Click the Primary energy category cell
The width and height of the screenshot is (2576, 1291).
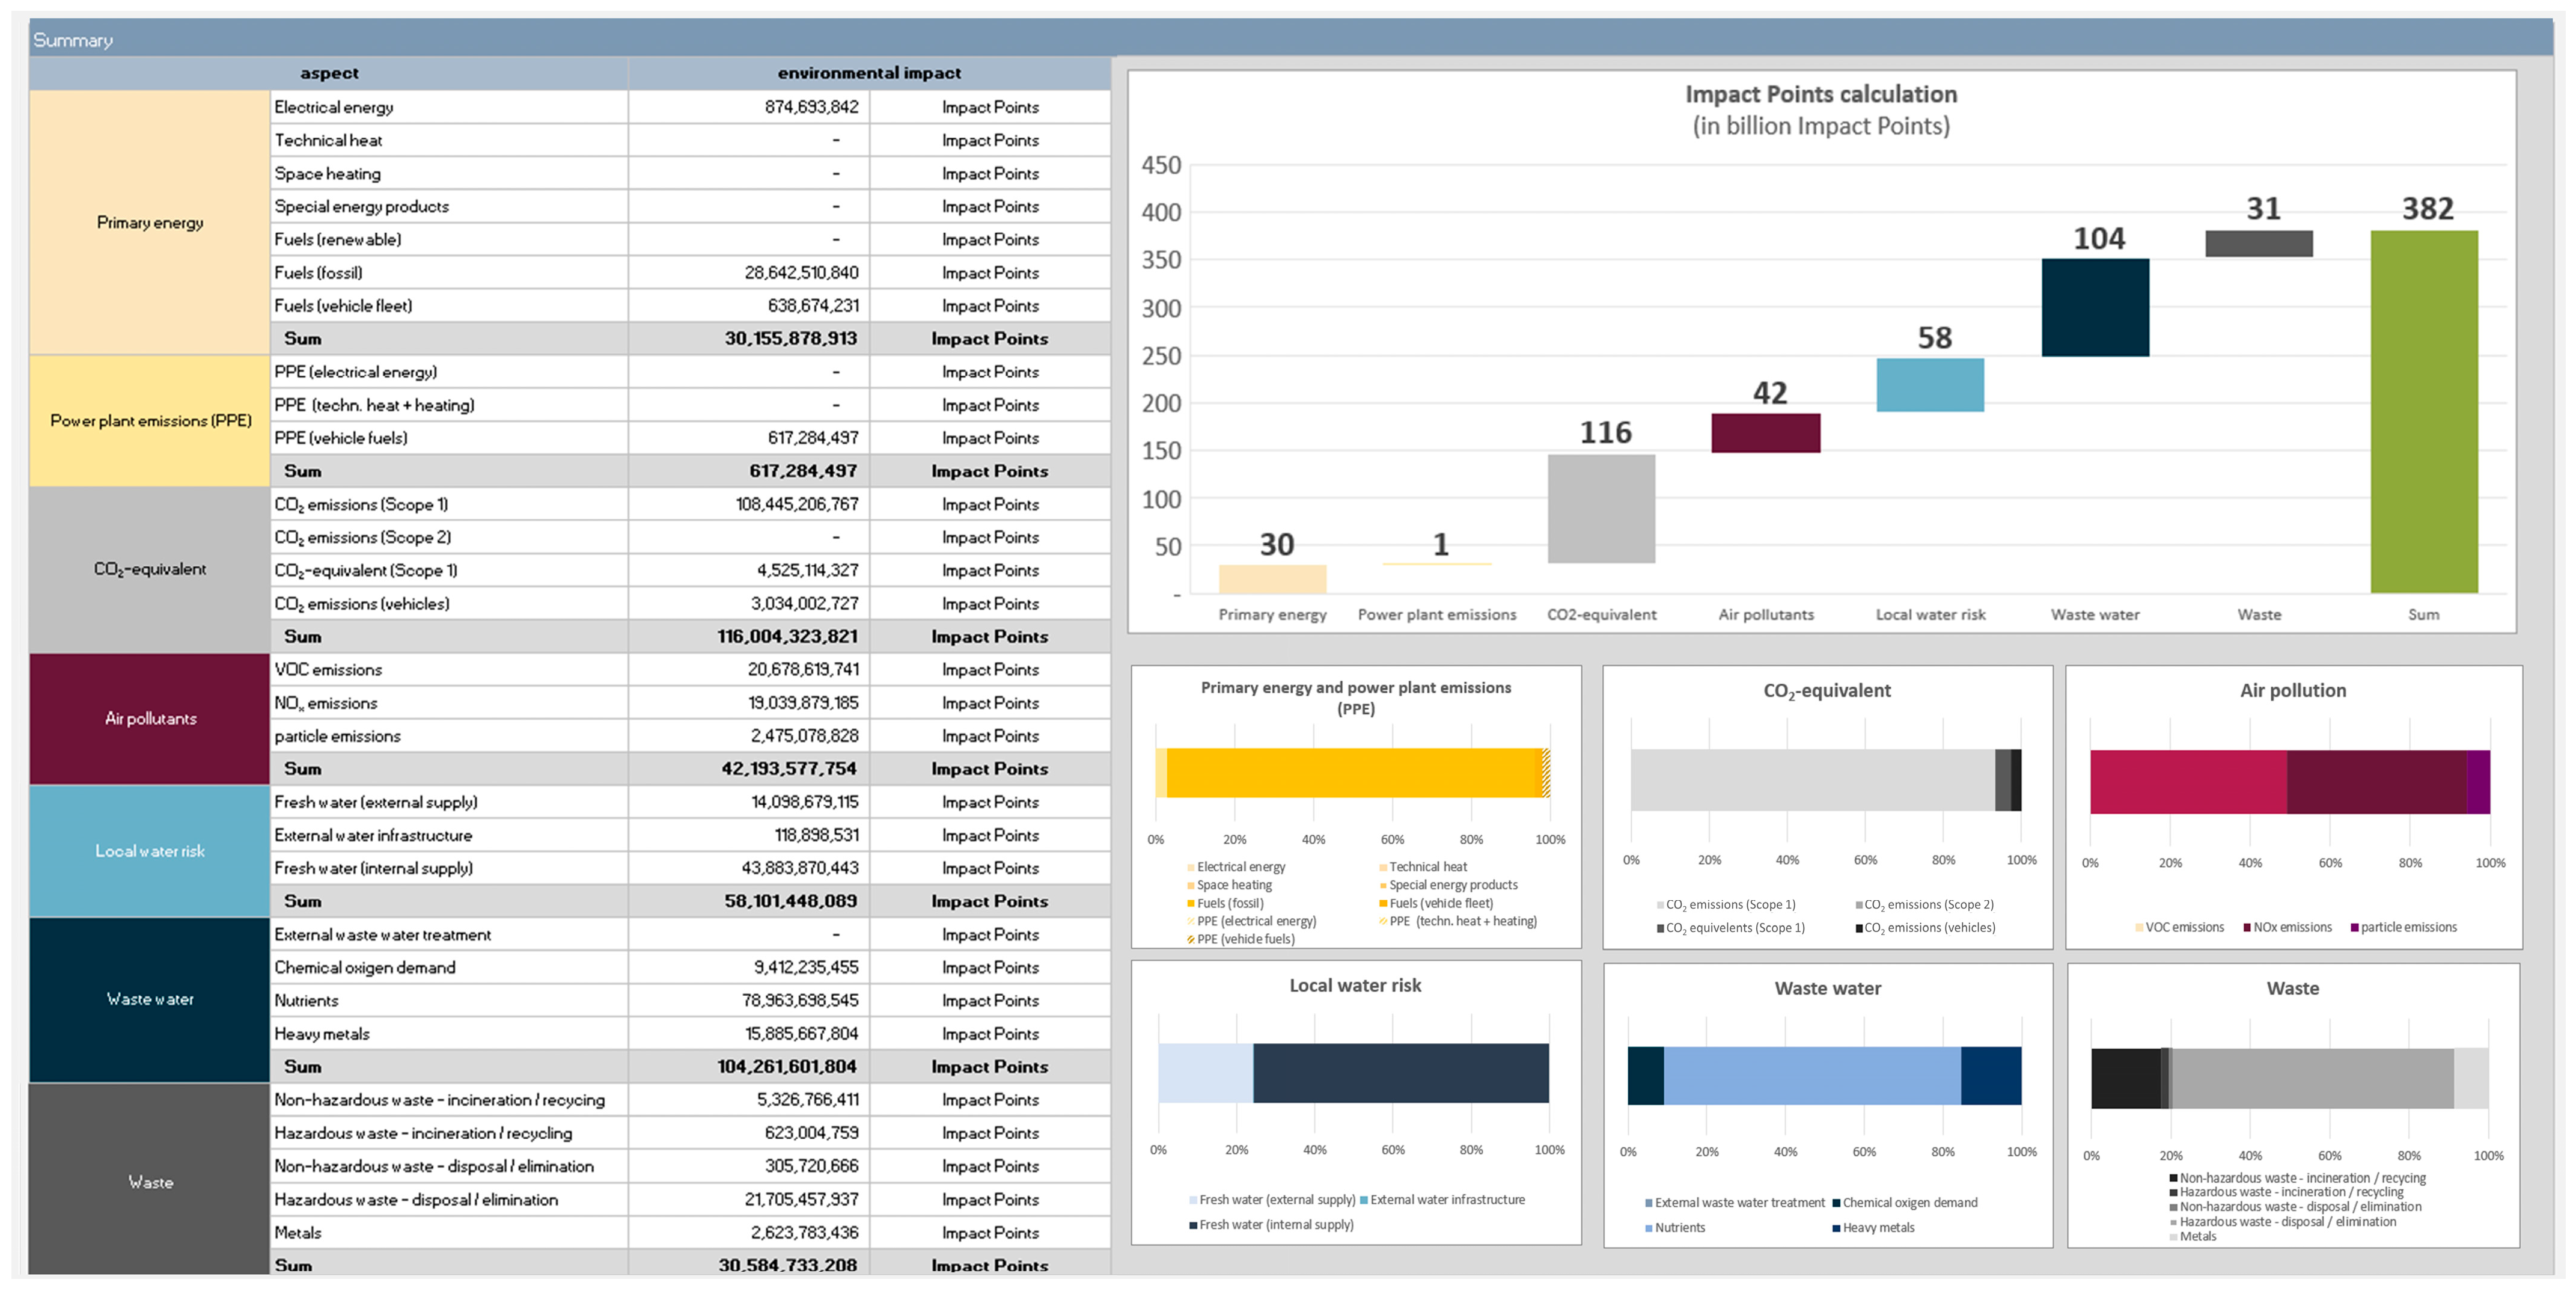(x=150, y=222)
